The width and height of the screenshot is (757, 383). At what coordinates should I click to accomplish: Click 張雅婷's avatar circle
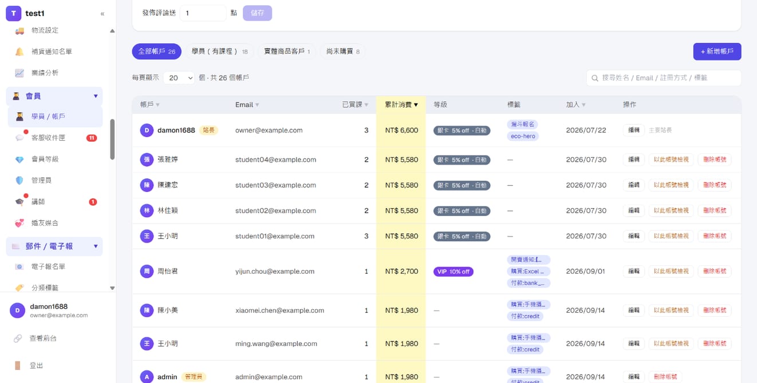coord(147,159)
